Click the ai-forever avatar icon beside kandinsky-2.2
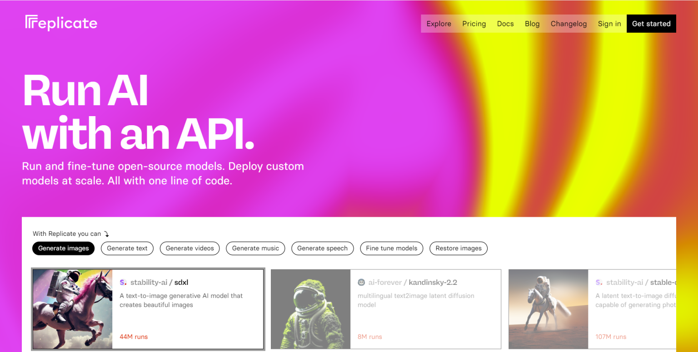Viewport: 698px width, 352px height. point(361,282)
